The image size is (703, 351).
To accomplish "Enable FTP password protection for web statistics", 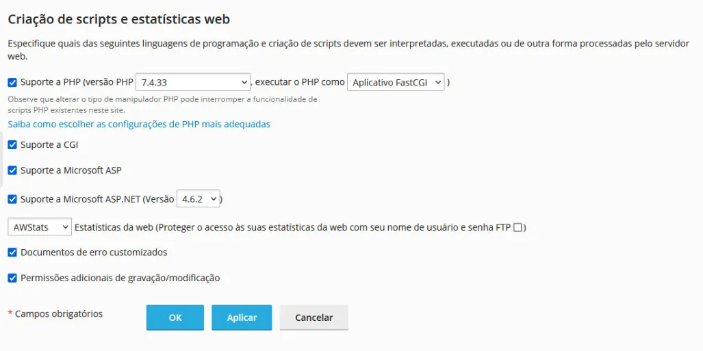I will (518, 226).
